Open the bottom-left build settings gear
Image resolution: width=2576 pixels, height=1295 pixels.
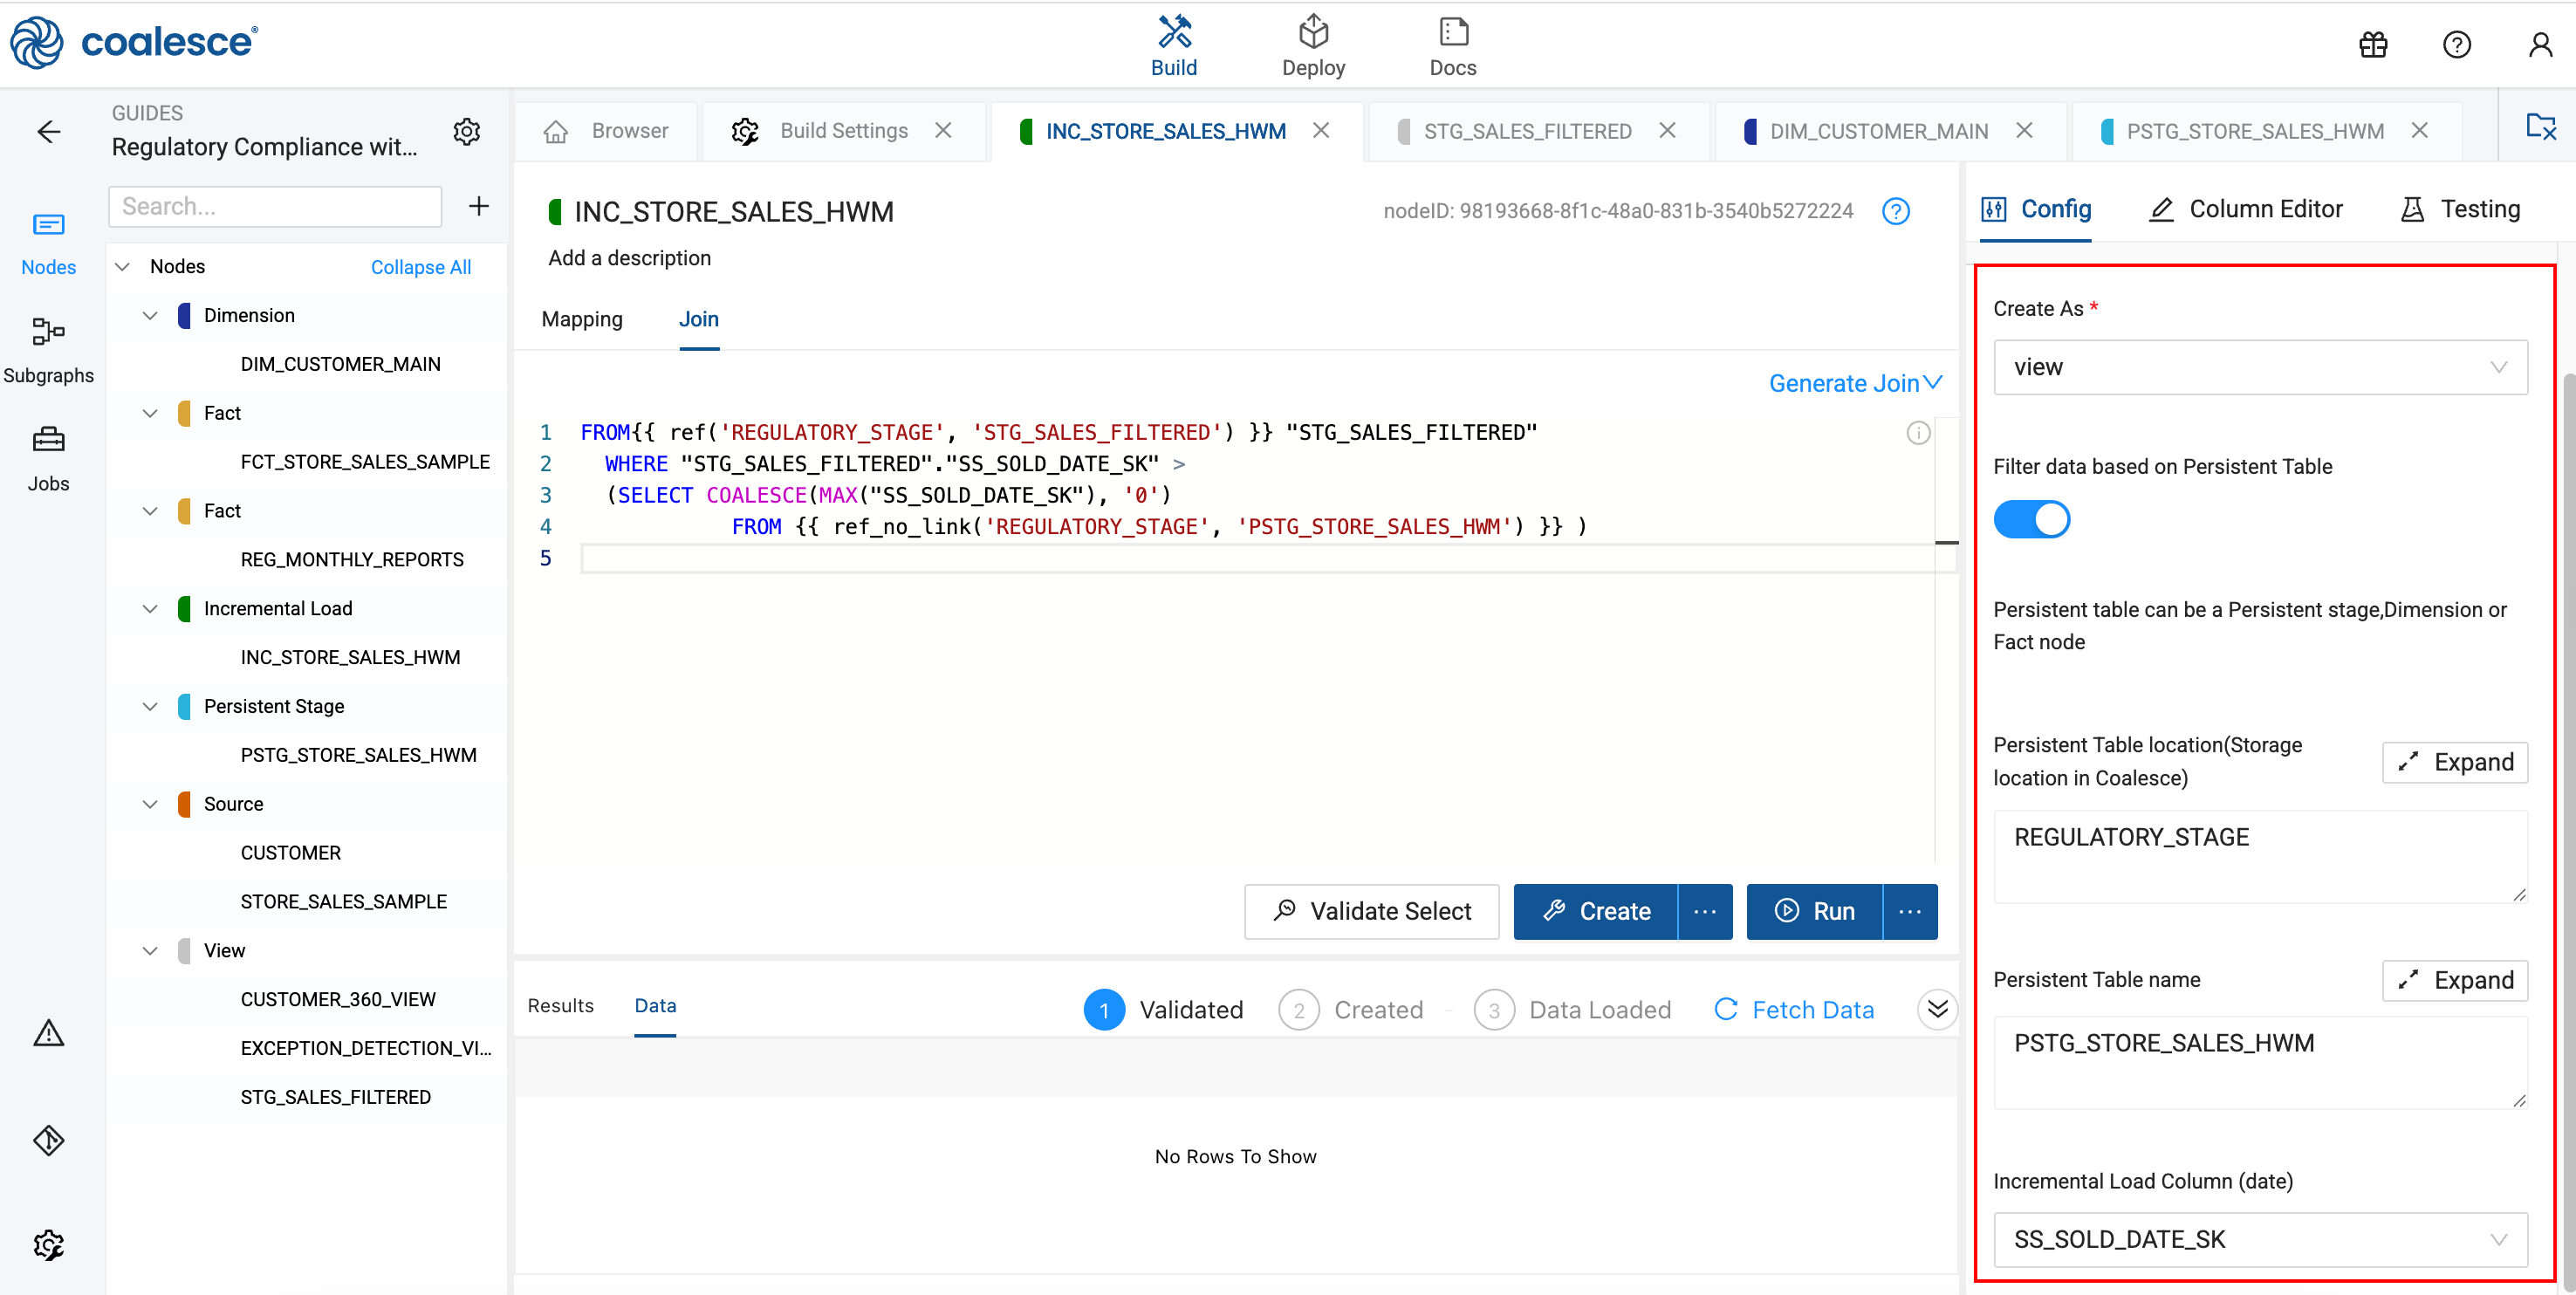(x=48, y=1245)
